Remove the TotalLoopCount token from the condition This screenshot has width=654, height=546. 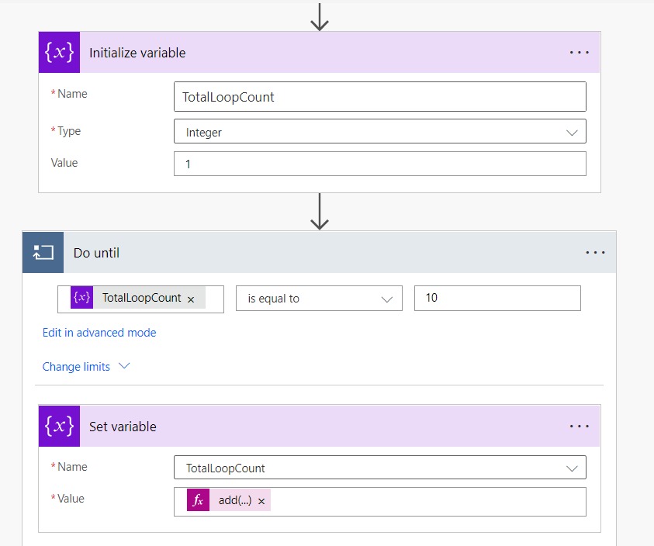(191, 299)
